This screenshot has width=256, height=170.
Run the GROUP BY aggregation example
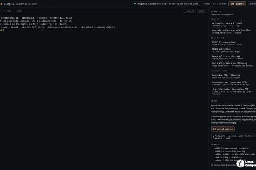point(233,43)
